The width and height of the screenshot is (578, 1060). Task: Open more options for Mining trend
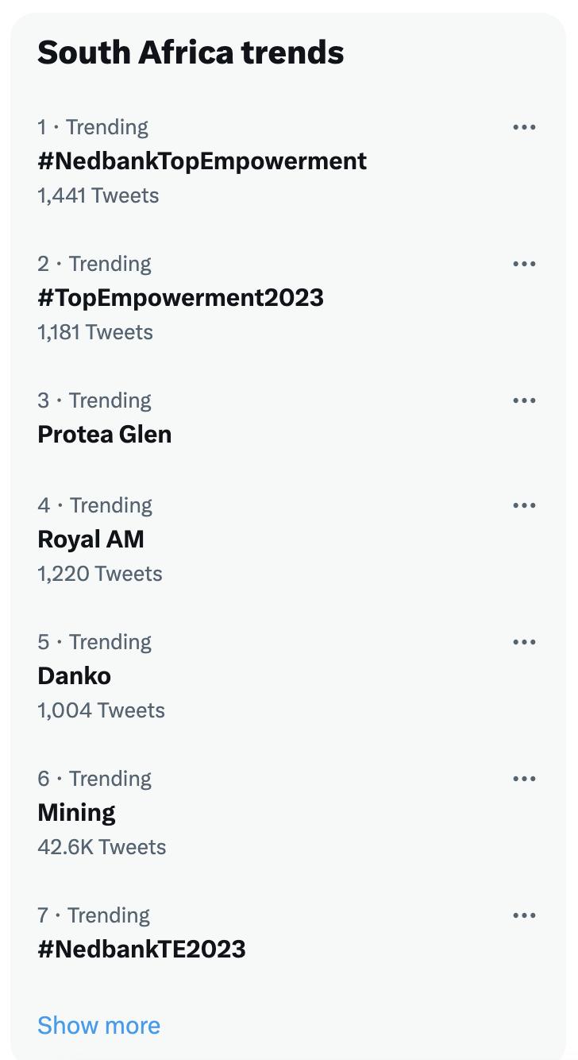(524, 779)
